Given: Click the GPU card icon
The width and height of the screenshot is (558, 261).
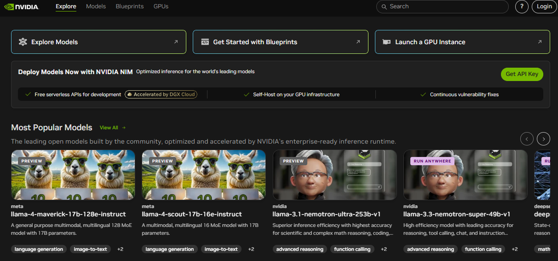Looking at the screenshot, I should [387, 42].
